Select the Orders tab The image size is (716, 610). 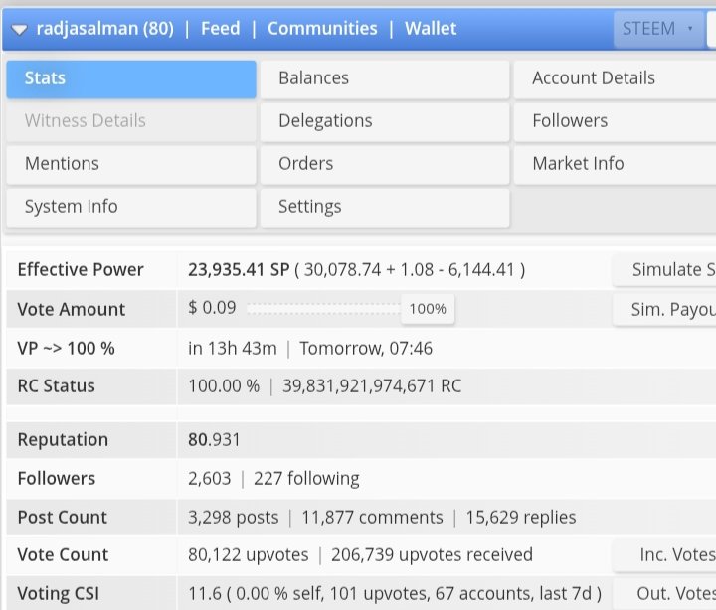tap(385, 164)
